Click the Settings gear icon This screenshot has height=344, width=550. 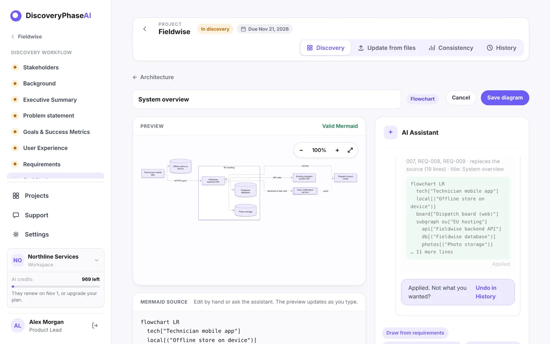(x=16, y=234)
